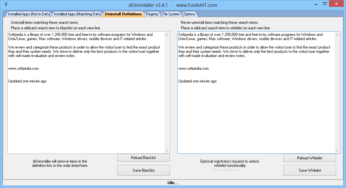Image resolution: width=346 pixels, height=188 pixels.
Task: Click 'Uninstall items matching these search terms' label
Action: pos(45,22)
